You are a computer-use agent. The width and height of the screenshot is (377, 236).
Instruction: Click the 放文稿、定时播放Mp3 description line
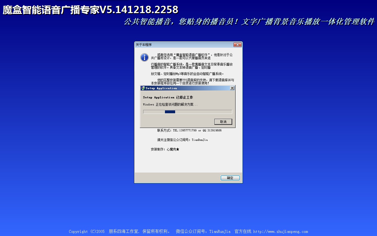pyautogui.click(x=187, y=74)
